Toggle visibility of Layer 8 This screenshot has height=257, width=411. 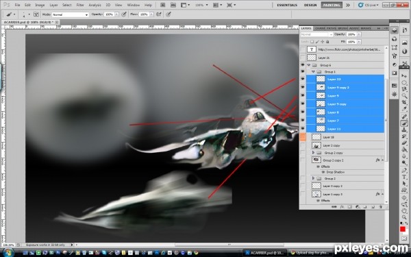coord(303,112)
